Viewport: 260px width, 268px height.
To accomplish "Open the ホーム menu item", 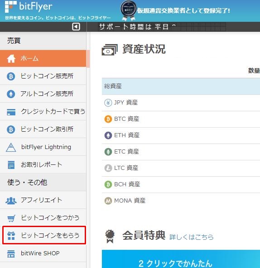I will pyautogui.click(x=43, y=59).
